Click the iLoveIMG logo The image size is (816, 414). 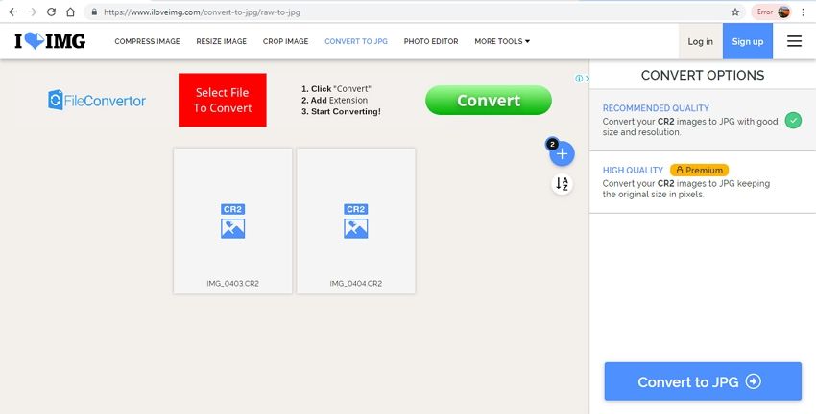click(51, 41)
